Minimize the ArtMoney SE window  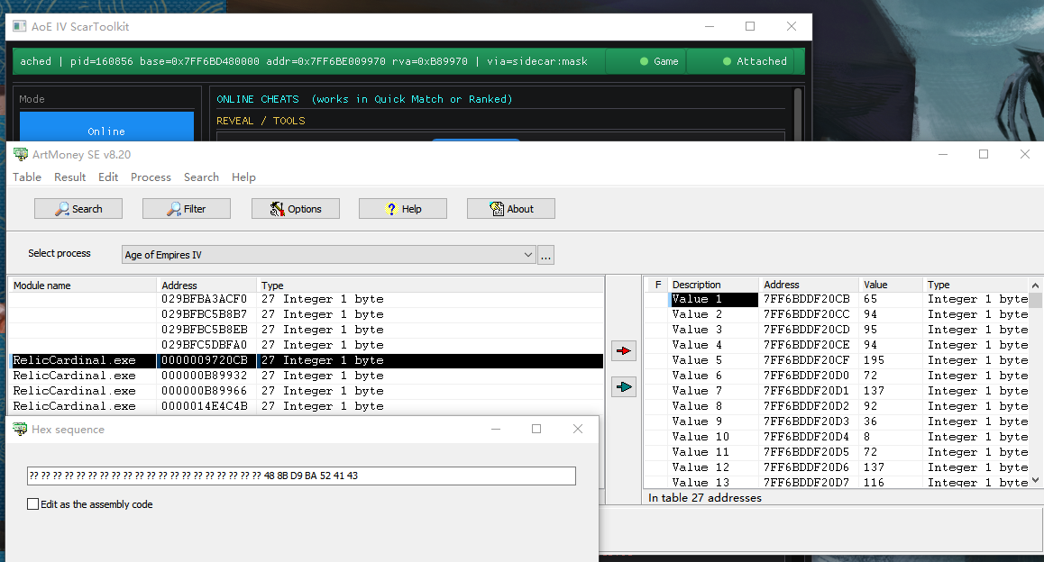pyautogui.click(x=943, y=154)
